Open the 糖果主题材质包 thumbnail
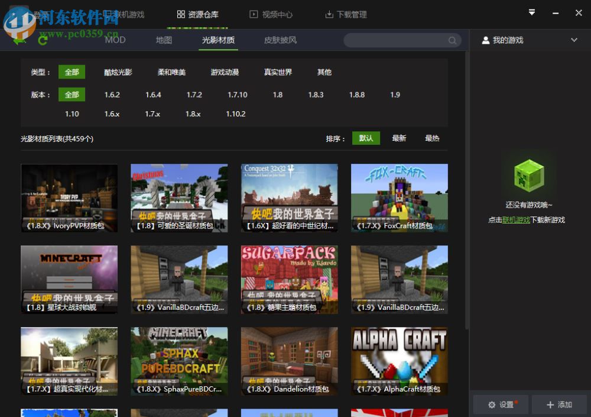Screen dimensions: 591x417 (290, 280)
